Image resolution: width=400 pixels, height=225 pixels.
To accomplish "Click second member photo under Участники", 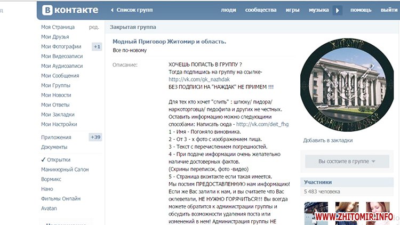I will 346,213.
